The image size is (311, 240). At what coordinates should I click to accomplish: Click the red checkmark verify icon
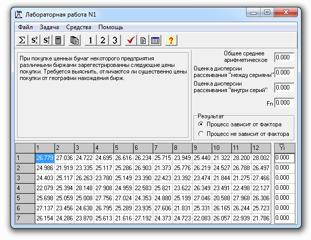coord(131,40)
